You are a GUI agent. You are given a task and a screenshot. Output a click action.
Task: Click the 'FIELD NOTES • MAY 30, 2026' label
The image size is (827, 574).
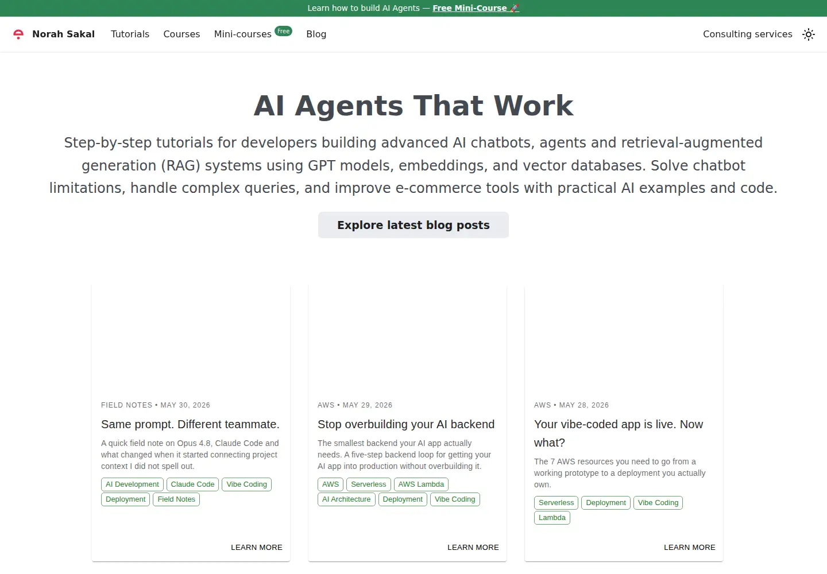[x=156, y=405]
